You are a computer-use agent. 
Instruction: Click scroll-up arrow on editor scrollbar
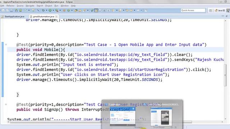225,21
